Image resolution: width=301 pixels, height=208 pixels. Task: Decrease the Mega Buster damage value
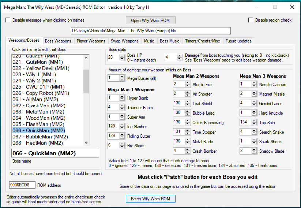point(122,79)
